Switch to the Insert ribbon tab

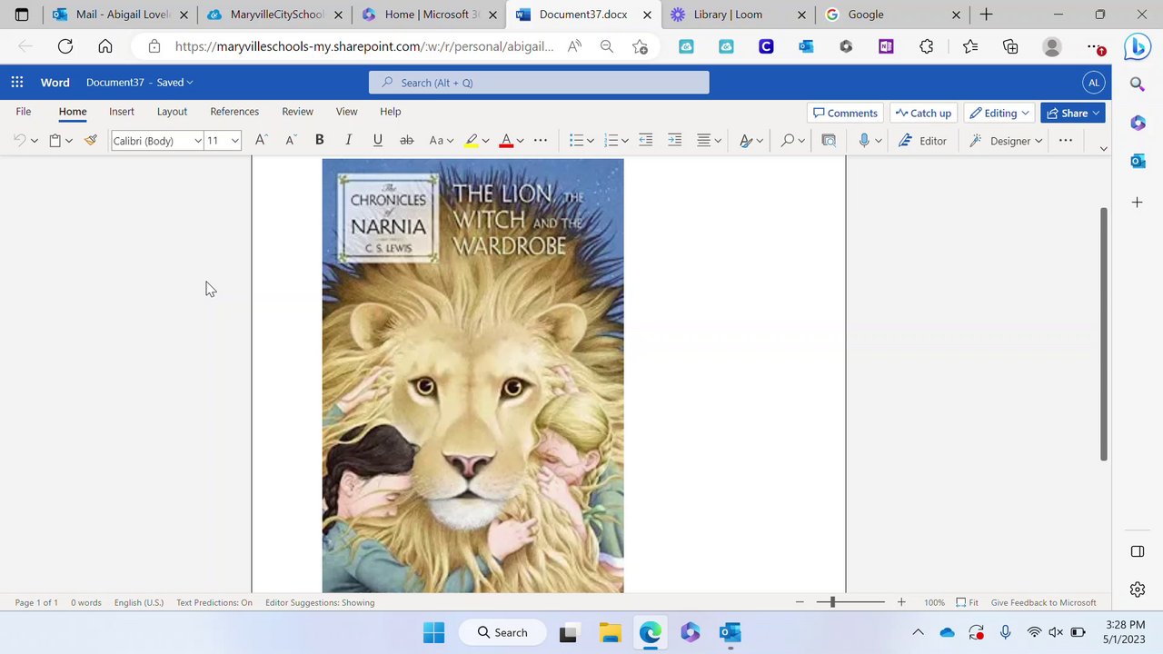coord(122,111)
